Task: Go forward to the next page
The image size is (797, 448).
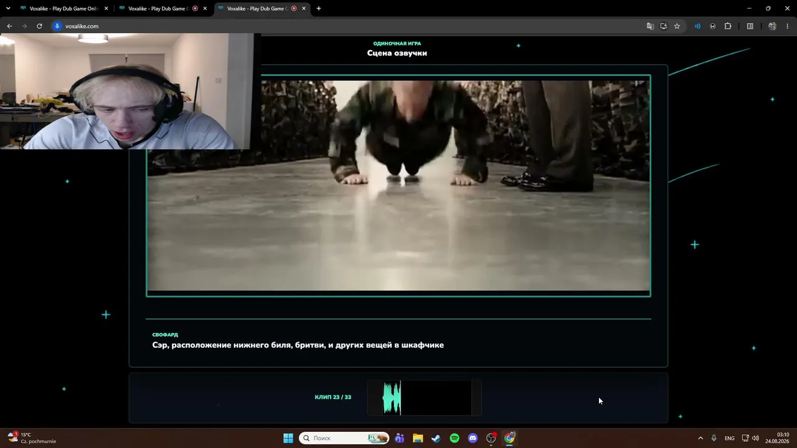Action: coord(24,26)
